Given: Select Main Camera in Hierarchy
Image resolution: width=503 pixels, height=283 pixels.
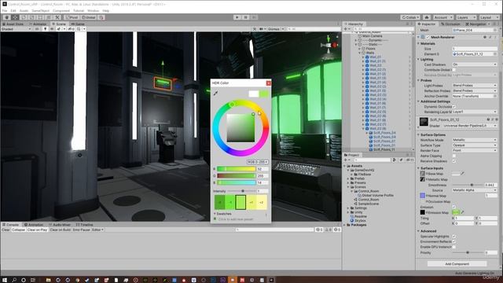Looking at the screenshot, I should click(x=372, y=36).
